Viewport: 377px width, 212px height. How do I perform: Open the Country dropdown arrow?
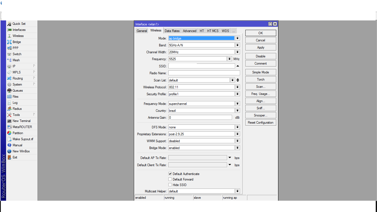238,110
